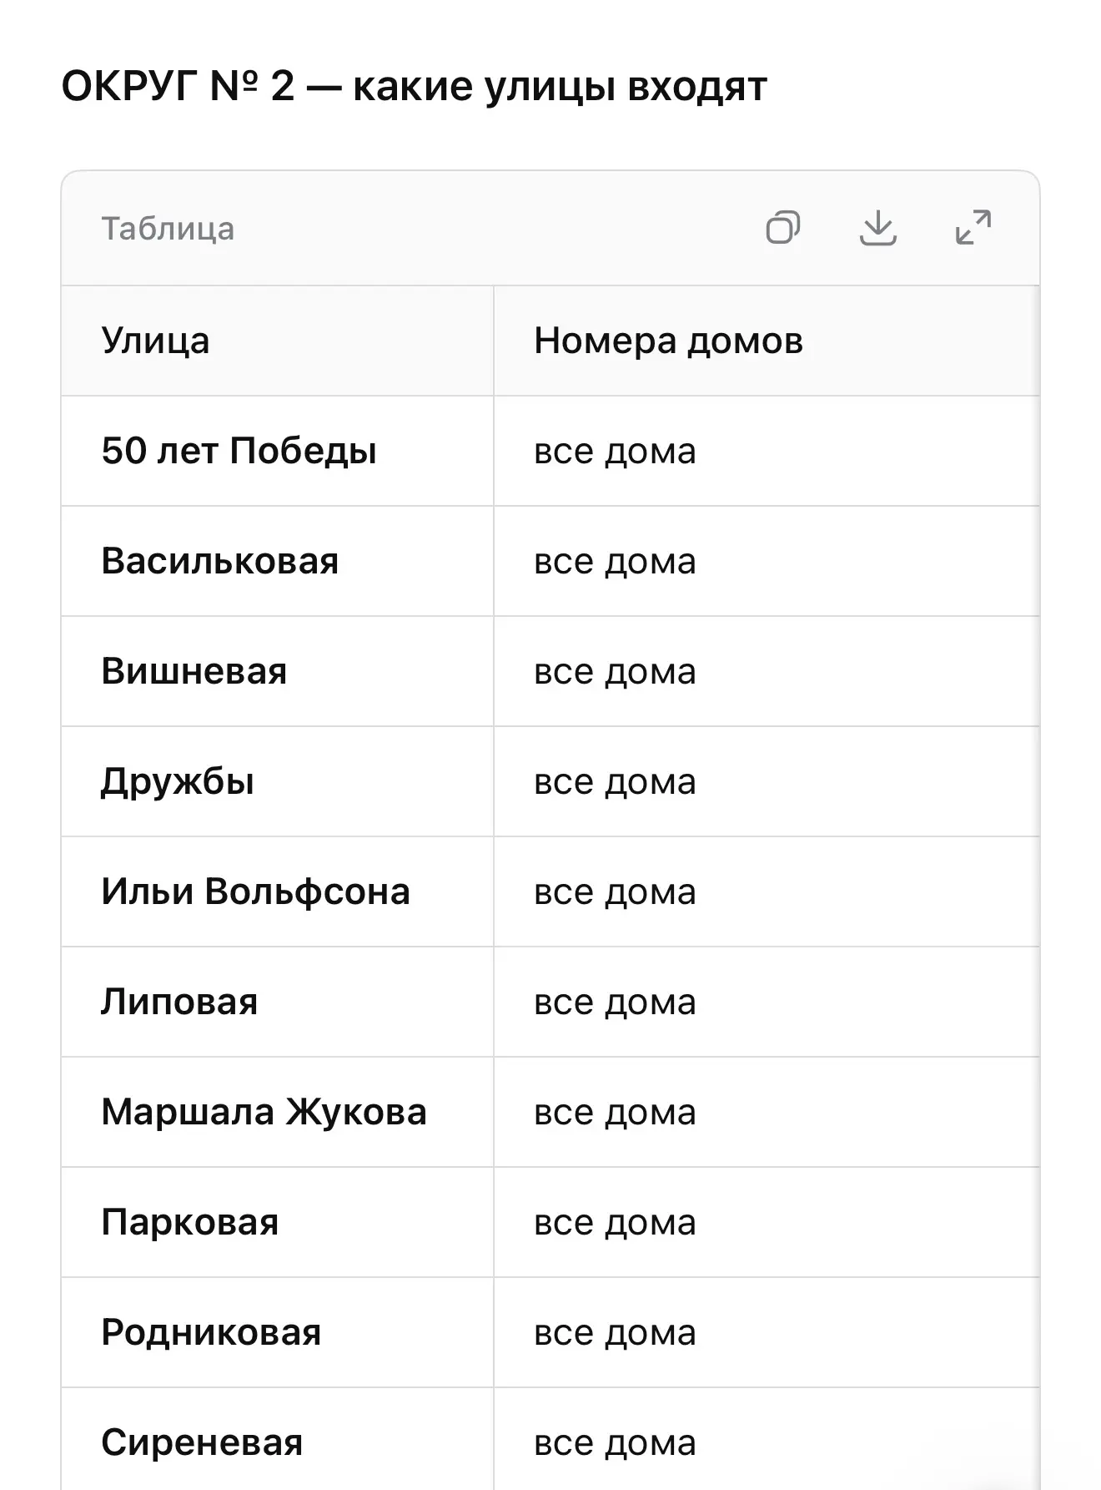This screenshot has height=1490, width=1101.
Task: Click the 'Парковая' street name
Action: pyautogui.click(x=190, y=1222)
